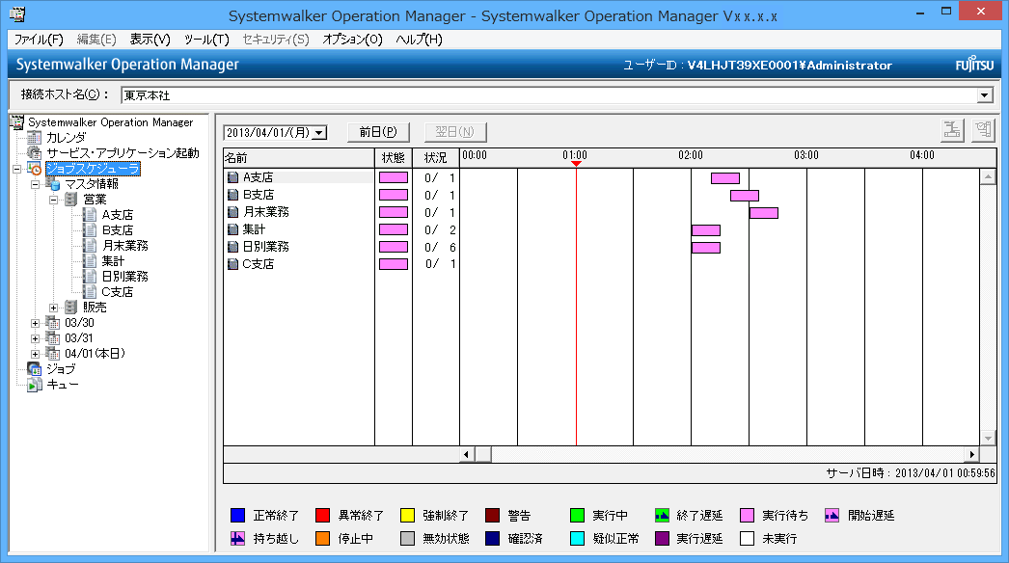Viewport: 1009px width, 563px height.
Task: Open the ファイル(F) menu
Action: [39, 40]
